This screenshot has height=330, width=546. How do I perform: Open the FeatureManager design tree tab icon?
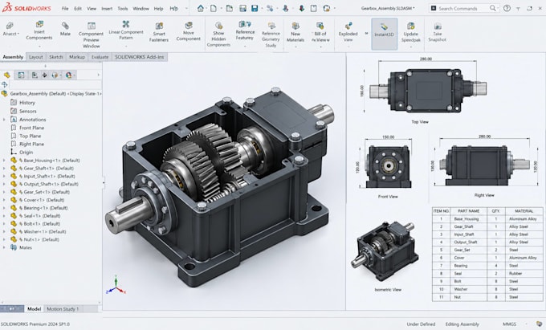pyautogui.click(x=7, y=75)
